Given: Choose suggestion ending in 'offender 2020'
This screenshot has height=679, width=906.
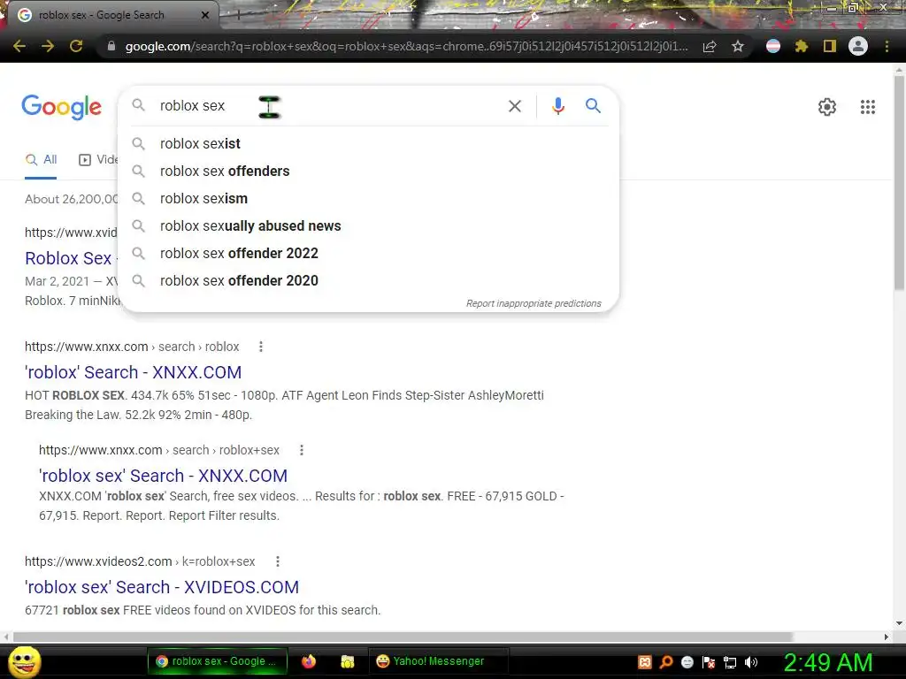Looking at the screenshot, I should point(369,280).
